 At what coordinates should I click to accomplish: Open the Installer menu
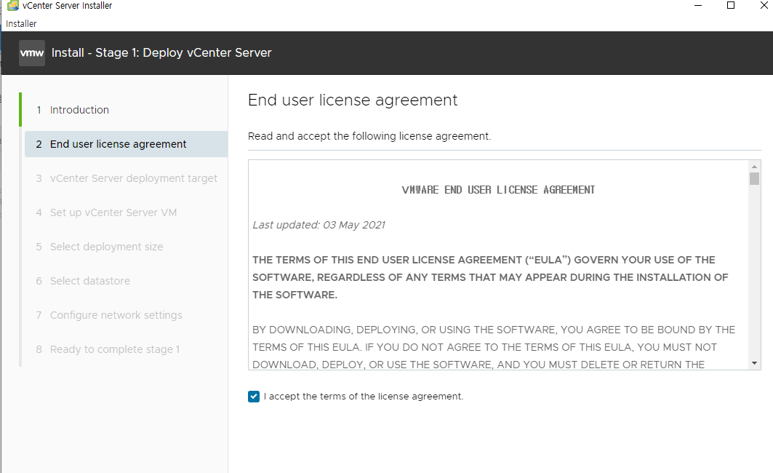click(21, 24)
